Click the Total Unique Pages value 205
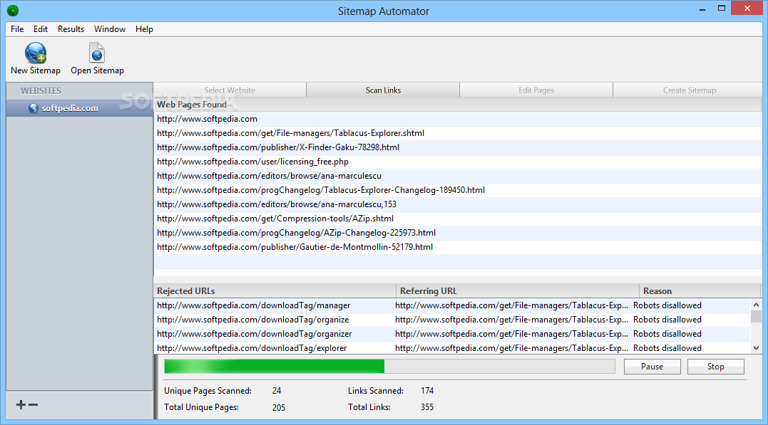This screenshot has width=768, height=425. 279,407
